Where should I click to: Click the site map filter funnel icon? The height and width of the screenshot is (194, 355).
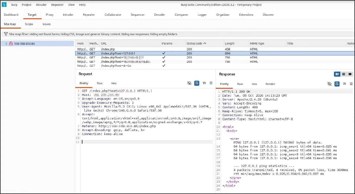click(x=6, y=34)
